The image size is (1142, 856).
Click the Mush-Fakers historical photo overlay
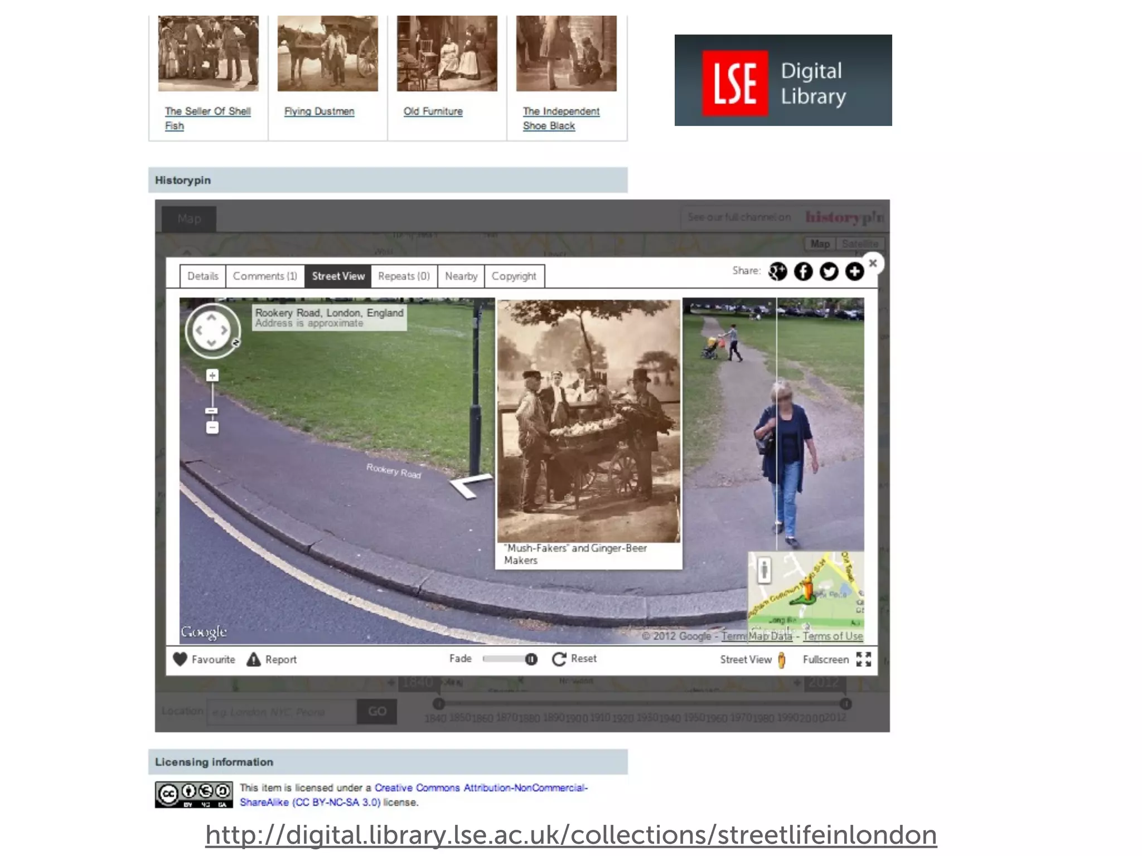pyautogui.click(x=588, y=421)
